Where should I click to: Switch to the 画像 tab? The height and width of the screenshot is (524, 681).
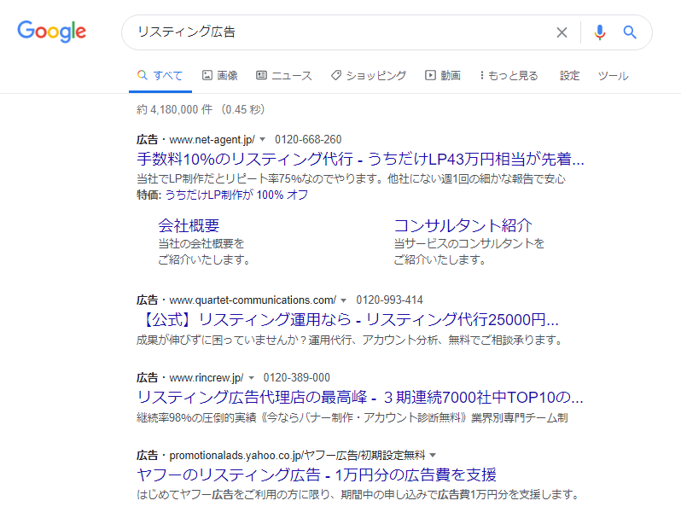pyautogui.click(x=220, y=76)
